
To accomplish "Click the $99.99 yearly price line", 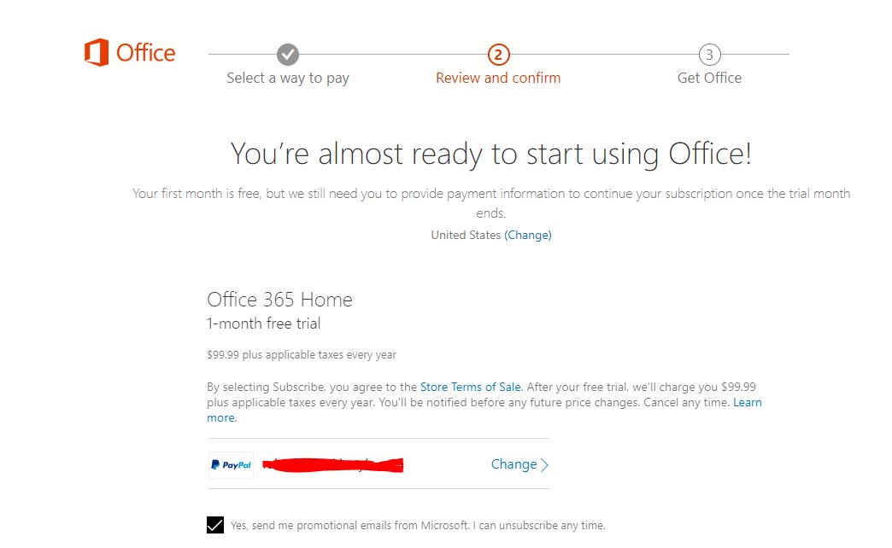I will click(x=302, y=355).
